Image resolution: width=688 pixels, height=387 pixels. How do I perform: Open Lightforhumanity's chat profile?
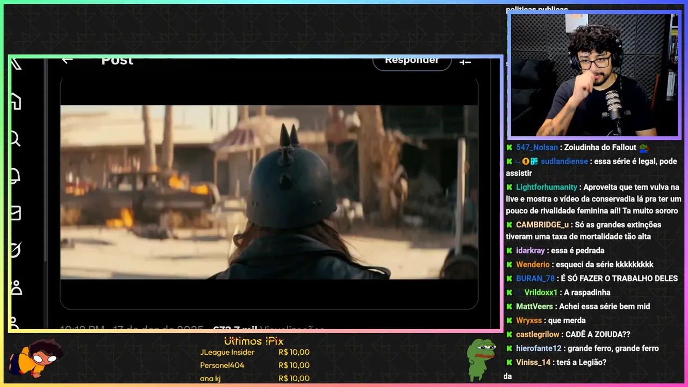tap(547, 187)
